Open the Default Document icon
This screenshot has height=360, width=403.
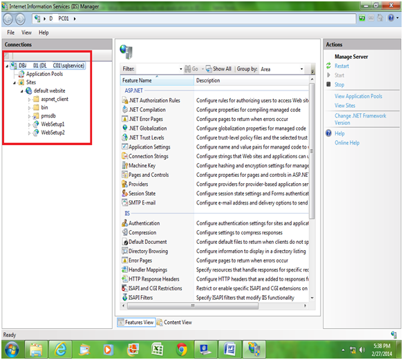pyautogui.click(x=125, y=242)
